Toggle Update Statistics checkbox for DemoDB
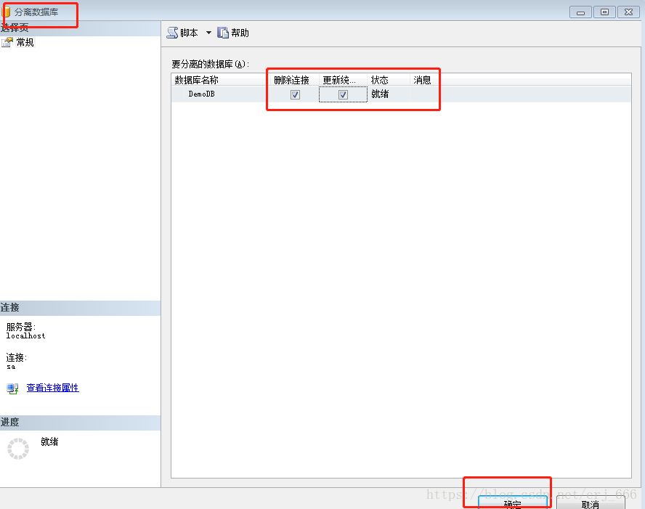645x509 pixels. tap(343, 94)
